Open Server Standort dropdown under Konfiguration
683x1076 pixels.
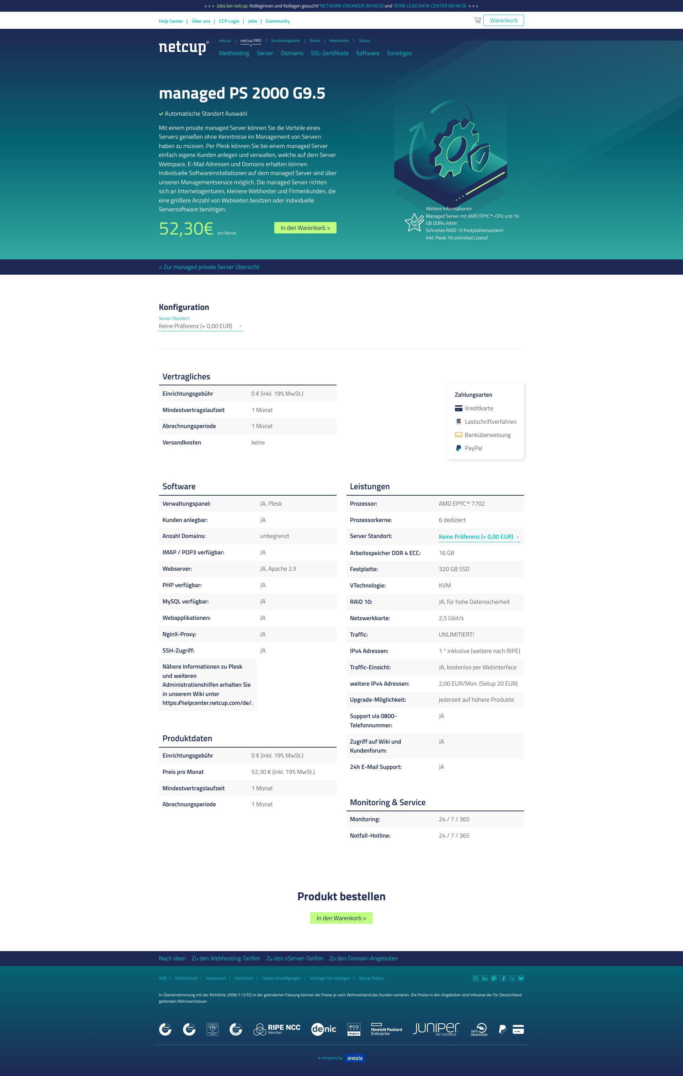pos(201,326)
